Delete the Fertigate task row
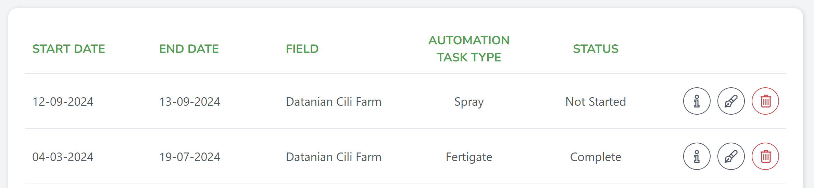814x188 pixels. click(765, 156)
